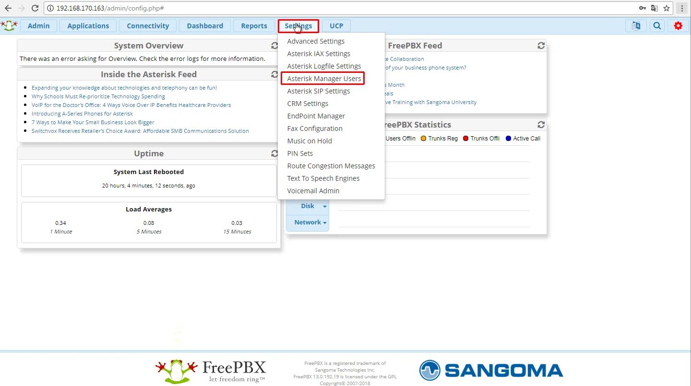Toggle the Trunks Reg legend item
Viewport: 691px width, 386px height.
click(439, 139)
